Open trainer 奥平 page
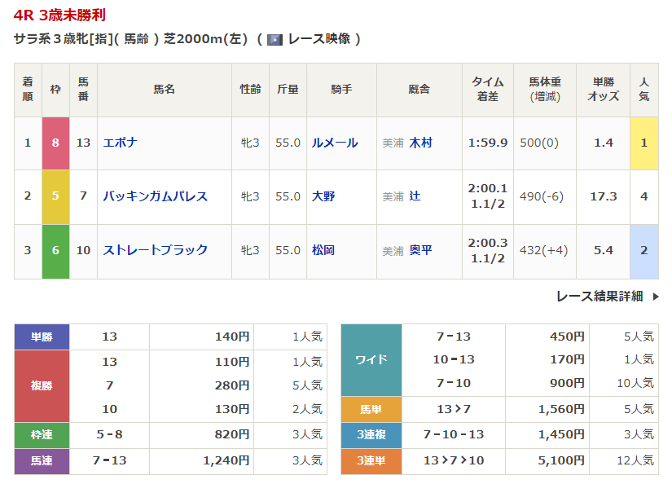672x484 pixels. point(420,250)
